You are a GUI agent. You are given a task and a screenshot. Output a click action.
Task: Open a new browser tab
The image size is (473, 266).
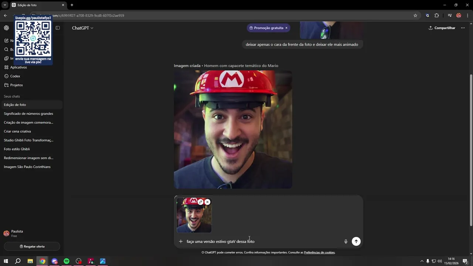[x=72, y=5]
